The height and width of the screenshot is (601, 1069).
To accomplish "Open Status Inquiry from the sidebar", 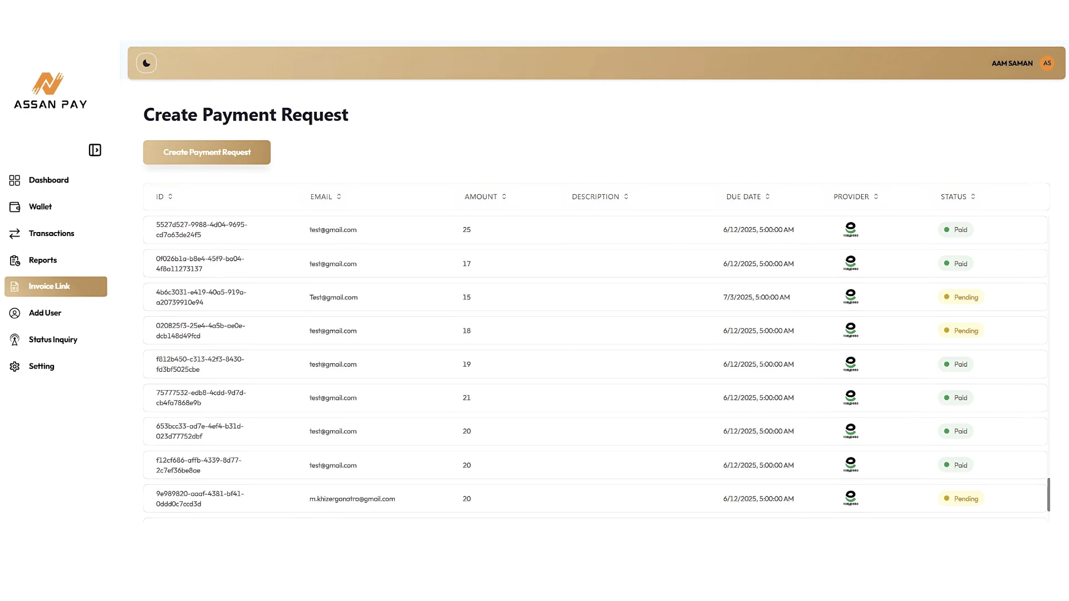I will (x=15, y=339).
